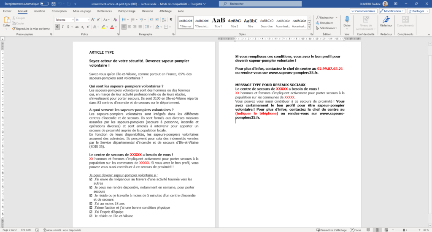Click the vertical scrollbar down arrow

430,225
